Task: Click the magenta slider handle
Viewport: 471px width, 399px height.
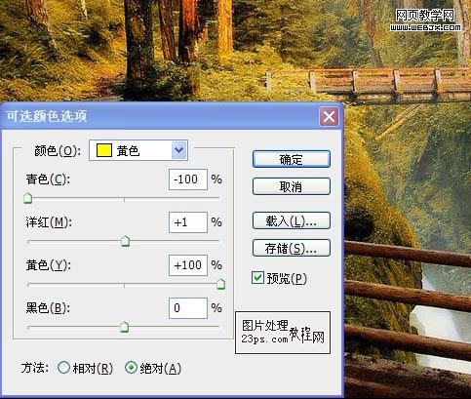Action: pos(125,241)
